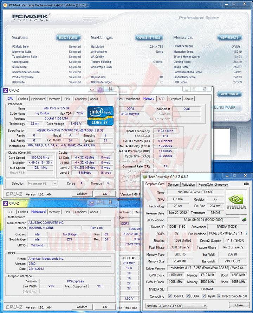The image size is (253, 313).
Task: Click Validate in the bottom CPU-Z window
Action: tap(82, 307)
